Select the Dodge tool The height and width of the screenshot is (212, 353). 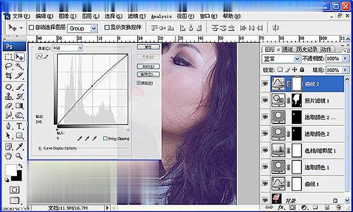tap(20, 115)
